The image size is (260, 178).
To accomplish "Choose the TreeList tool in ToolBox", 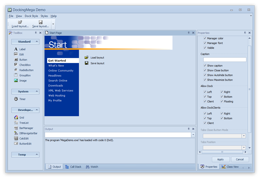I will [16, 123].
